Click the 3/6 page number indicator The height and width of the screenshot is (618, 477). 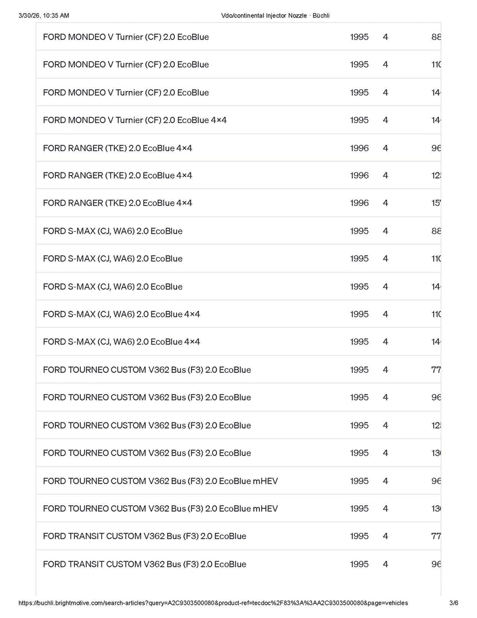click(x=453, y=603)
